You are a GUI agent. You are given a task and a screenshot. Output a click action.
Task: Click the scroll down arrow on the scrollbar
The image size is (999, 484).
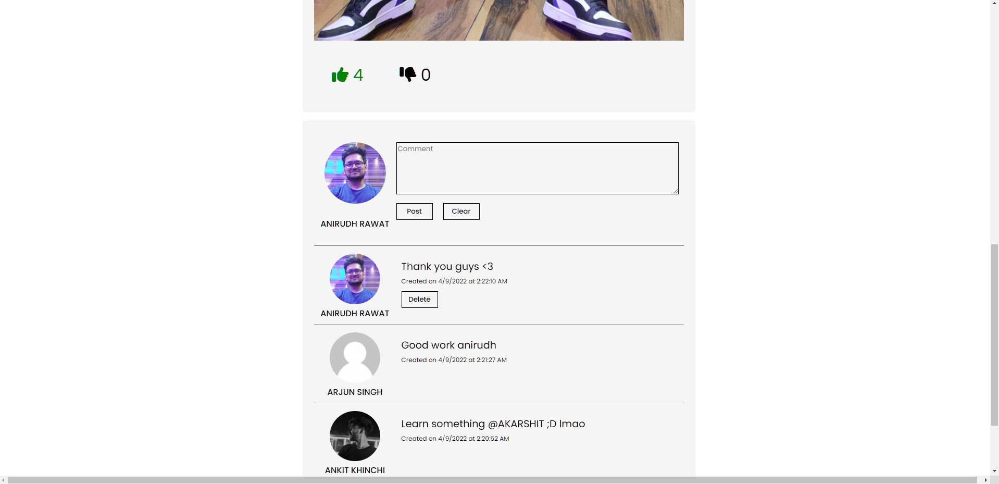click(994, 470)
